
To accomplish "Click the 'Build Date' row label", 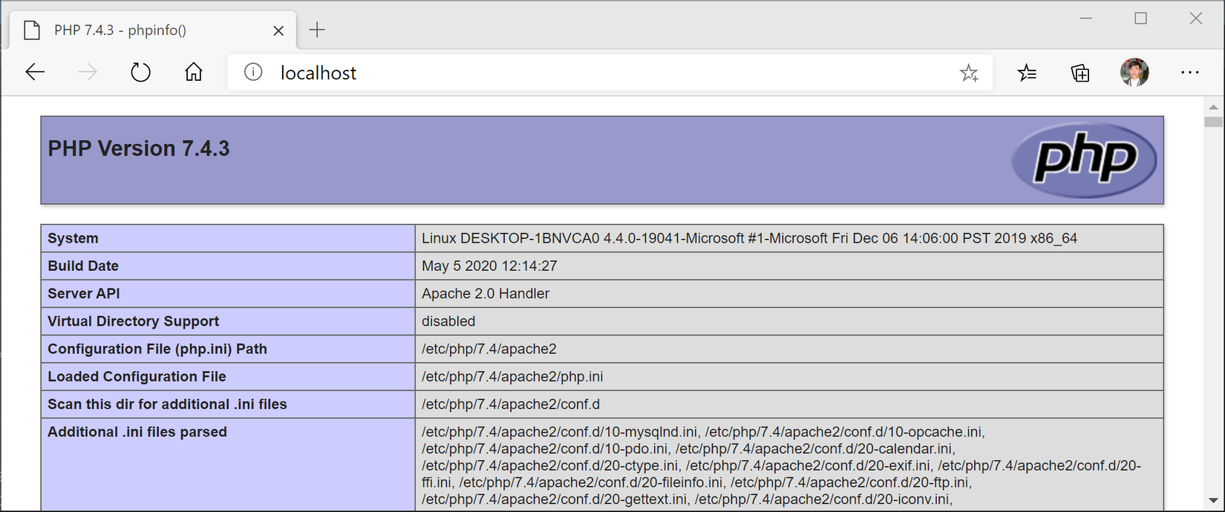I will coord(83,266).
